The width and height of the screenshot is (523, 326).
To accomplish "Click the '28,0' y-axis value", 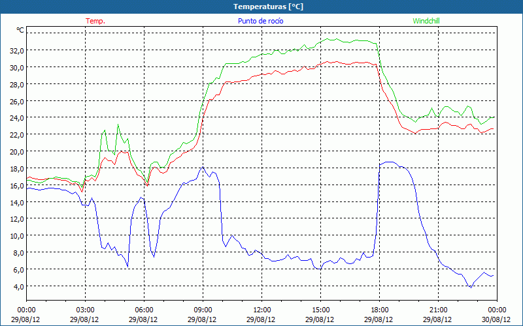I will tap(16, 85).
